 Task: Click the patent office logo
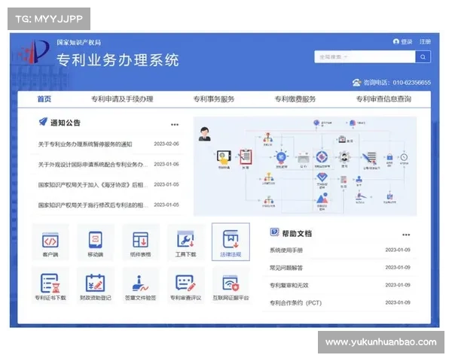34,51
